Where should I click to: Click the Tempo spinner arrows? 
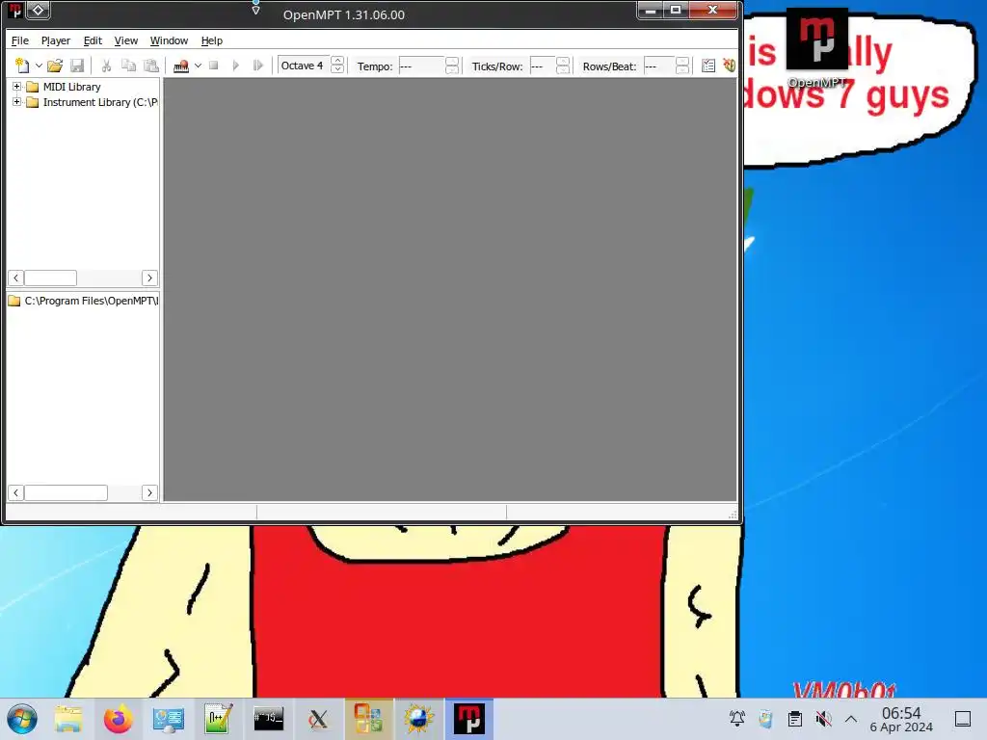coord(452,66)
